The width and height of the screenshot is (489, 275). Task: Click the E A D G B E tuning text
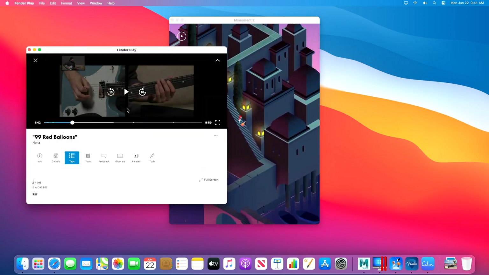(x=40, y=187)
